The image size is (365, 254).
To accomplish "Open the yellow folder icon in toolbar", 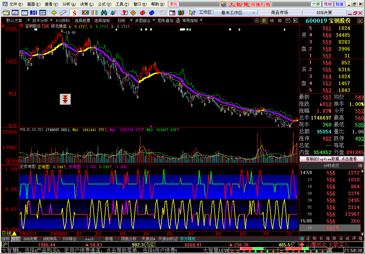I will 6,12.
